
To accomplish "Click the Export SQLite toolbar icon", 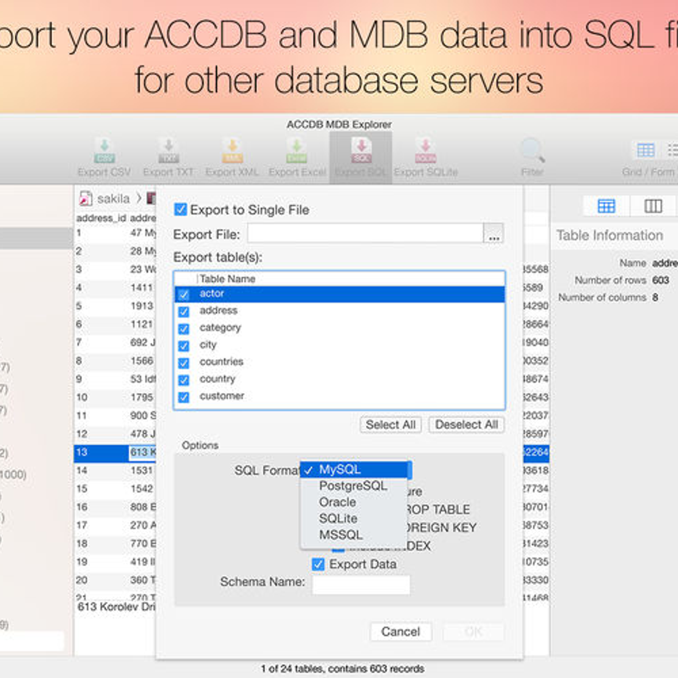I will [425, 152].
